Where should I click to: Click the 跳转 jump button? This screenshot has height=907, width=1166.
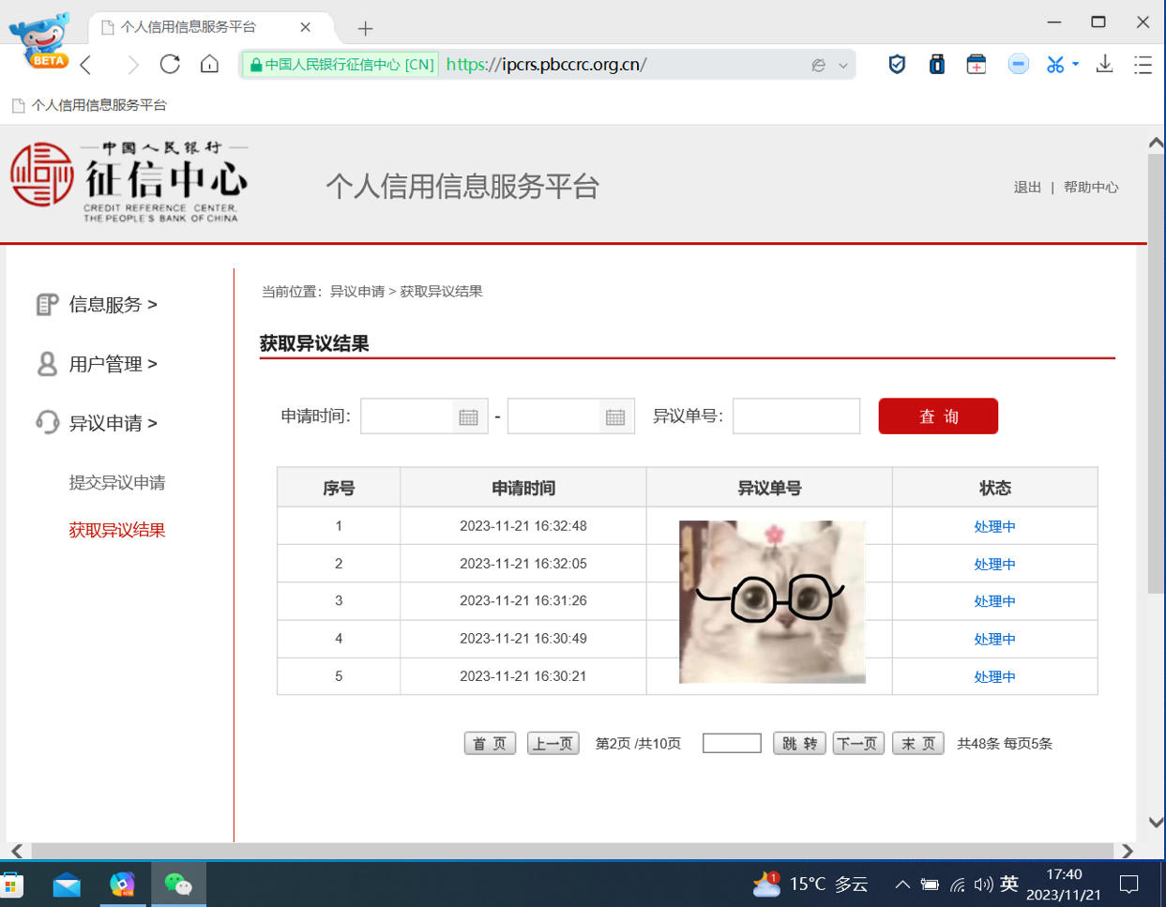pyautogui.click(x=800, y=744)
